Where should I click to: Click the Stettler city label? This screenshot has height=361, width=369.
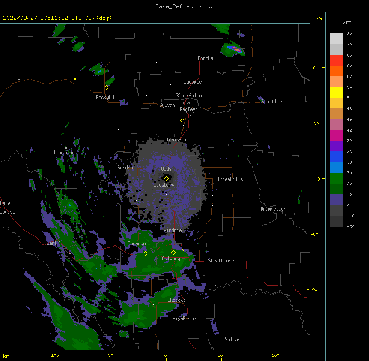point(271,102)
